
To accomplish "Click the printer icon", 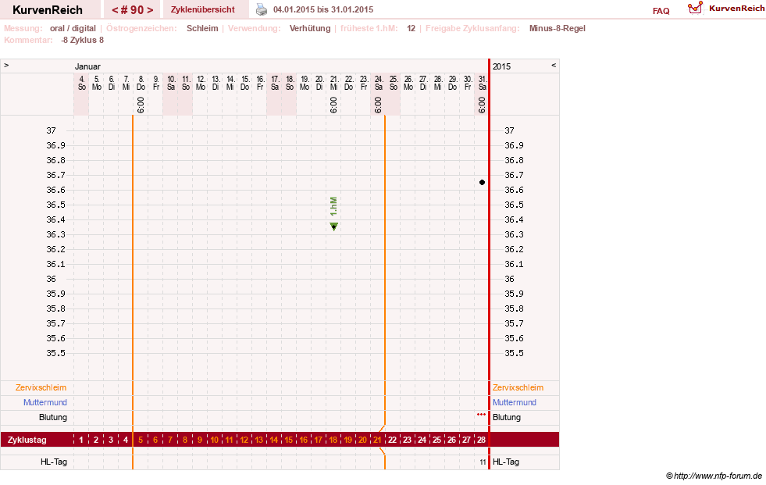I will point(262,9).
